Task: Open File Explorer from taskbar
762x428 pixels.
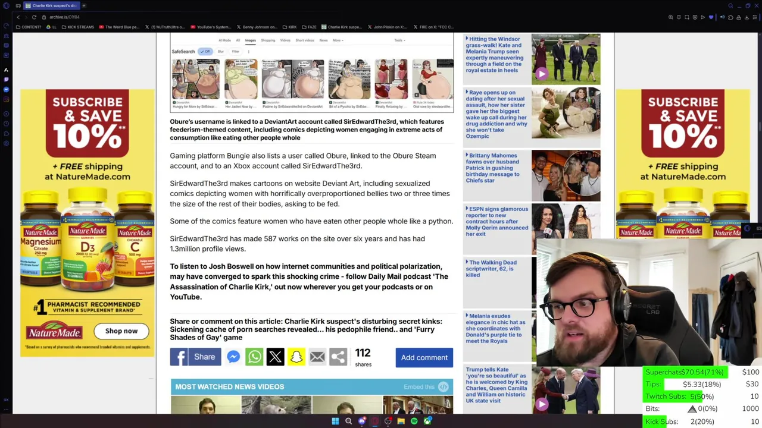Action: [401, 421]
